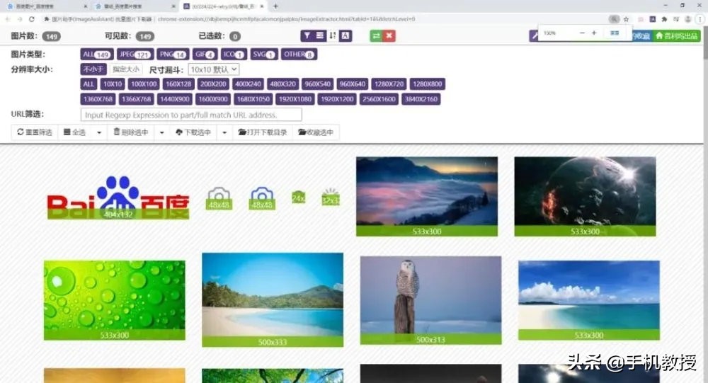Expand the arrow next to 下载选中
708x383 pixels.
[x=225, y=132]
